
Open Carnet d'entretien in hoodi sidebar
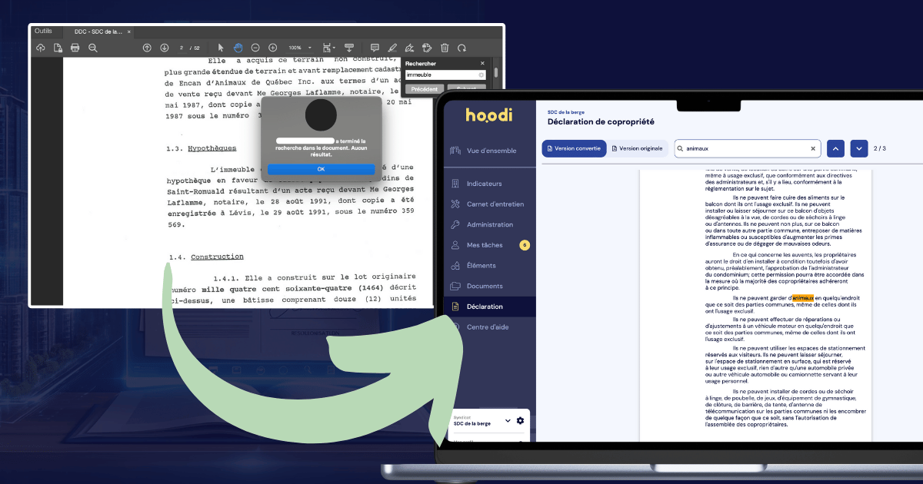pos(495,204)
